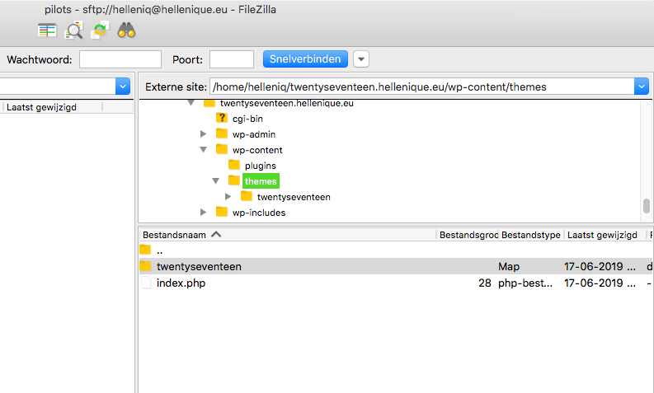
Task: Toggle synchronized browsing icon
Action: pyautogui.click(x=100, y=30)
